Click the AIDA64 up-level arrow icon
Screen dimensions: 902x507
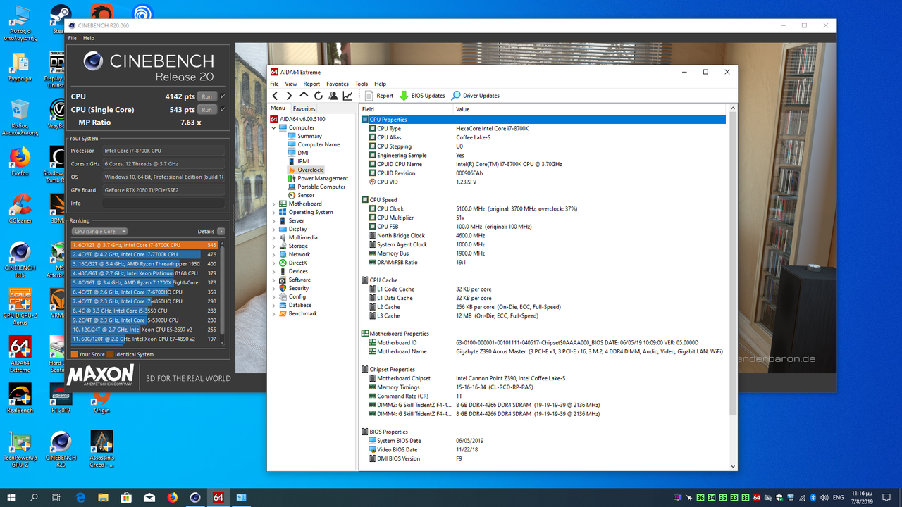tap(304, 96)
